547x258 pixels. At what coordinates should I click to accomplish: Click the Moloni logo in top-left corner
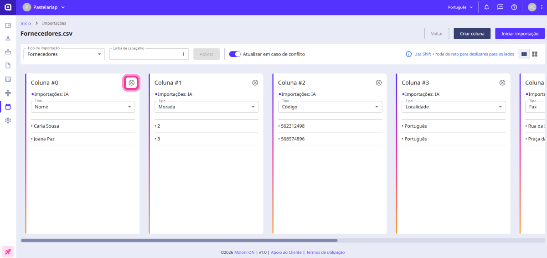(8, 7)
